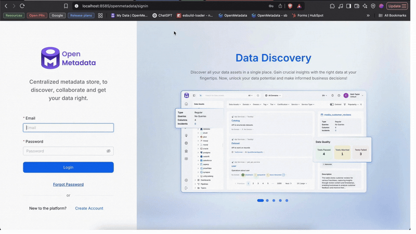Open the tab groups grid icon

tap(100, 16)
